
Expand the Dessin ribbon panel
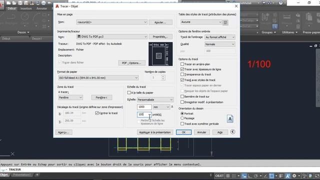(23, 32)
